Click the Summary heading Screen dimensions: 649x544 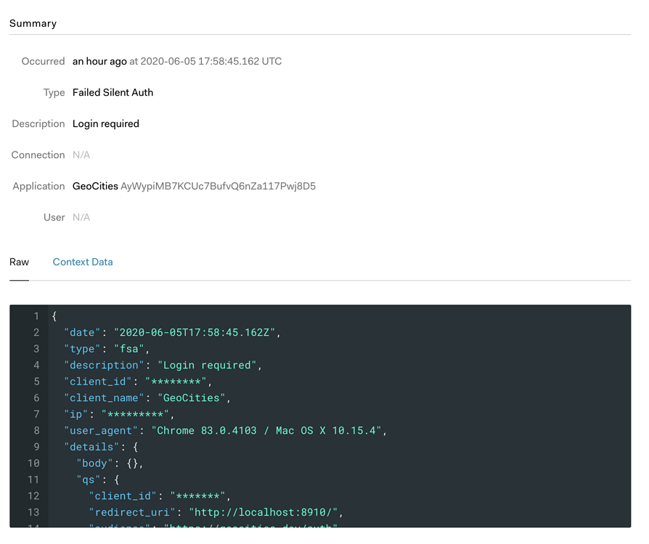tap(33, 23)
